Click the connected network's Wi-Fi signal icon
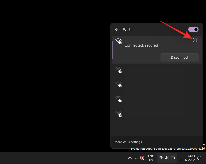Screen dimensions: 206x164 tap(118, 42)
